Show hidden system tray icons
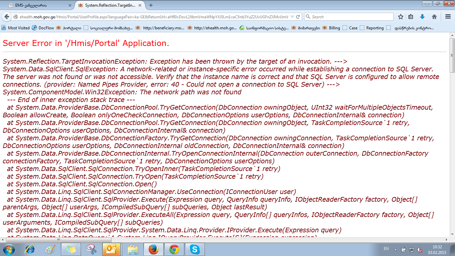This screenshot has height=256, width=455. (x=395, y=249)
